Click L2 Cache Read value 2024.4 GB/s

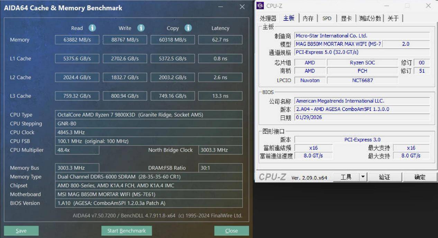coord(77,77)
